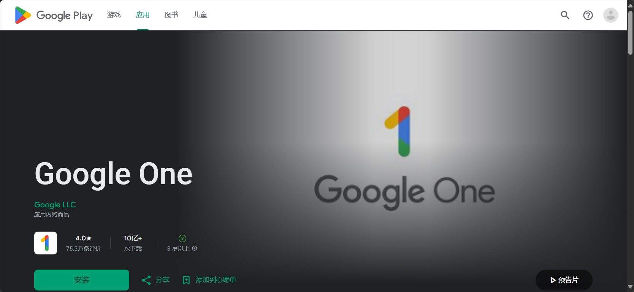
Task: Click the green 安装 button
Action: (82, 280)
